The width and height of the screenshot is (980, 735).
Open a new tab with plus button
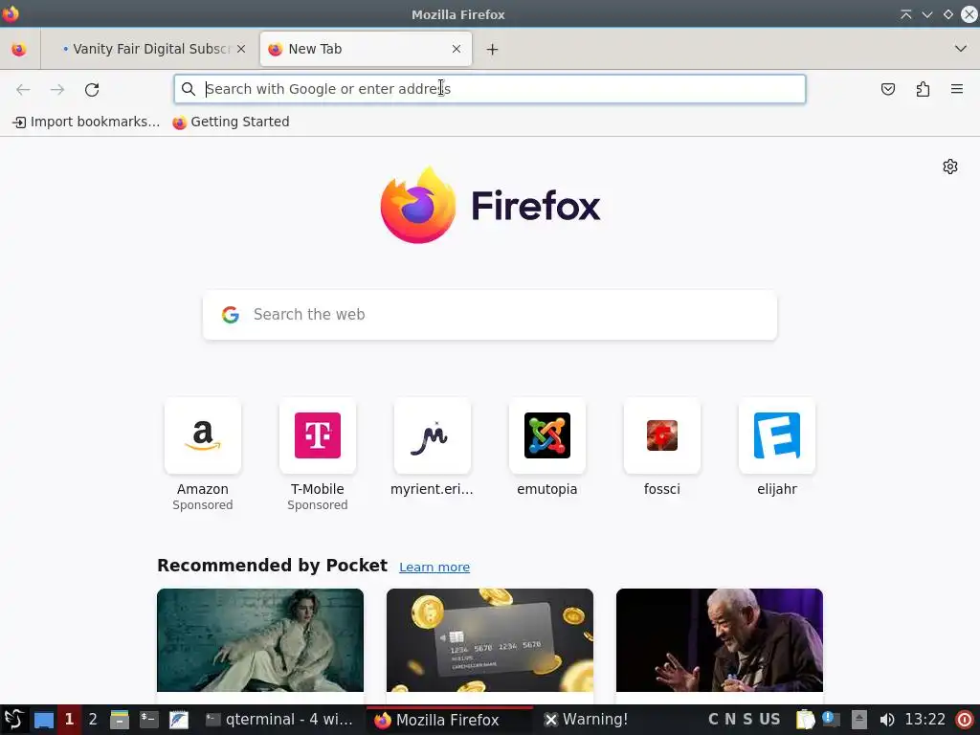pyautogui.click(x=493, y=50)
